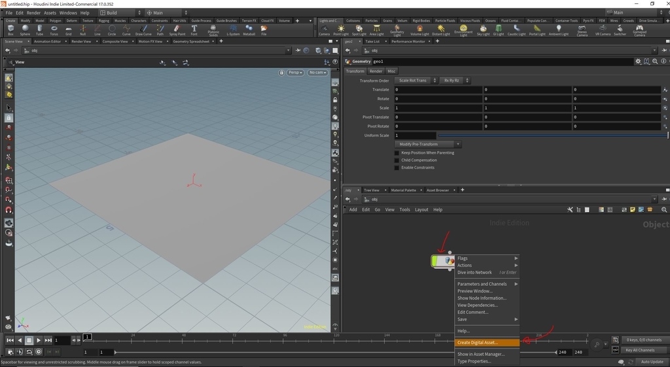The image size is (670, 367).
Task: Select the Line shelf tool
Action: 97,30
